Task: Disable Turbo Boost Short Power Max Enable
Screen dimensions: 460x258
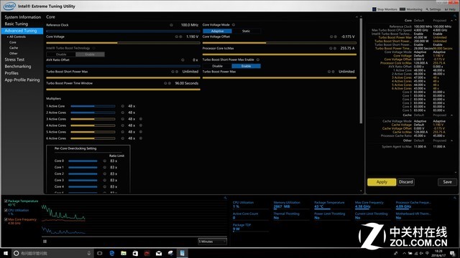Action: coord(217,66)
